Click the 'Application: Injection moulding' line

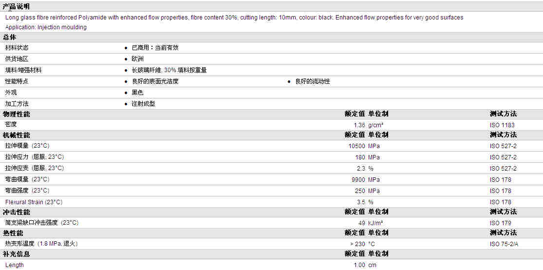(46, 27)
